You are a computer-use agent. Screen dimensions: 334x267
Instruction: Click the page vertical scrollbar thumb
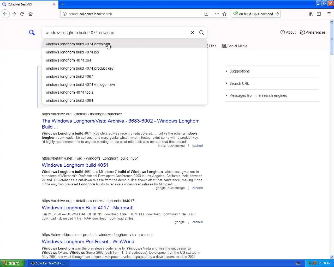coord(332,39)
